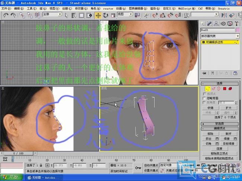Activate the Select and Move tool
The width and height of the screenshot is (242, 181).
(x=98, y=15)
